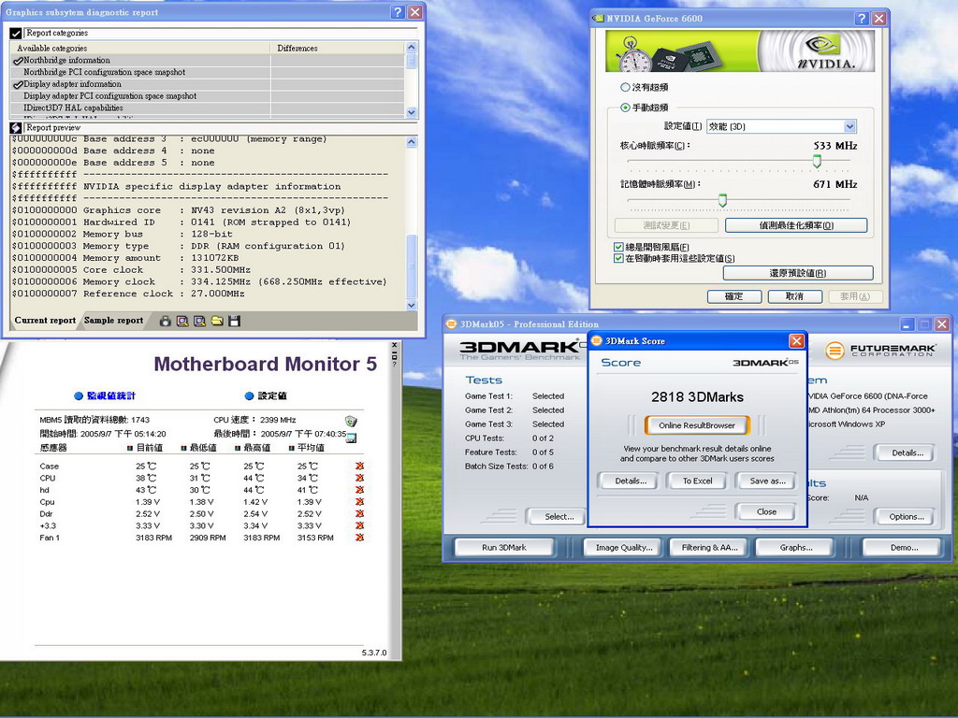The height and width of the screenshot is (718, 958).
Task: Click Save as button in score dialog
Action: click(x=767, y=481)
